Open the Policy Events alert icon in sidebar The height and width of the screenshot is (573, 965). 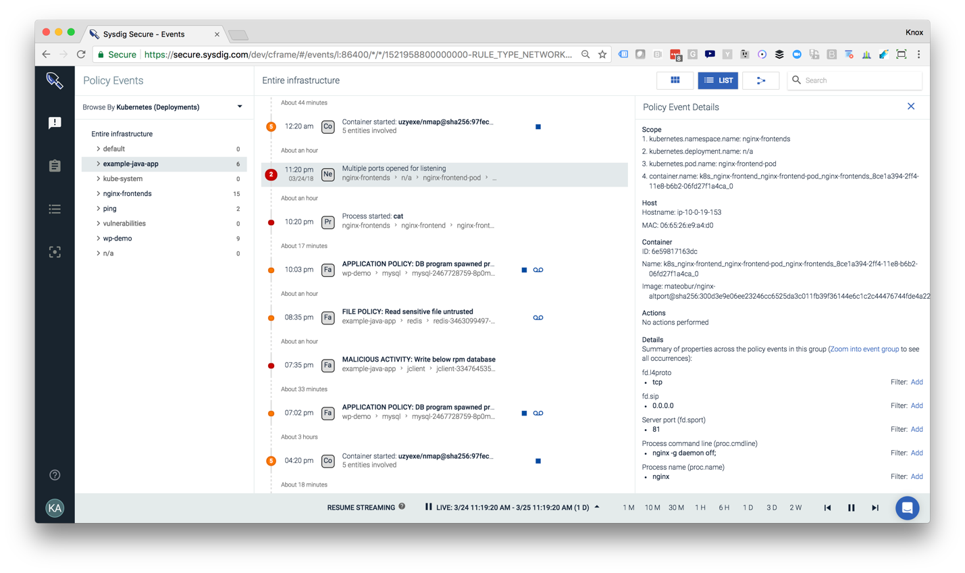(55, 122)
